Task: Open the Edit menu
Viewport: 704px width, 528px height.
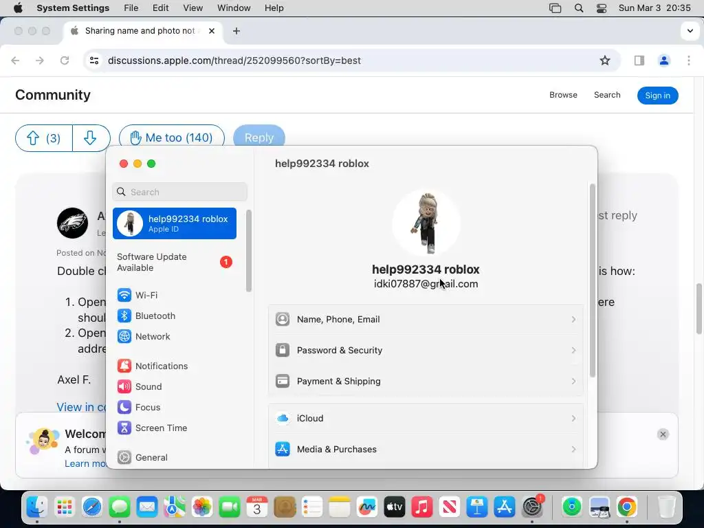Action: coord(160,8)
